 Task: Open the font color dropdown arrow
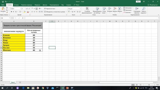(x=29, y=12)
